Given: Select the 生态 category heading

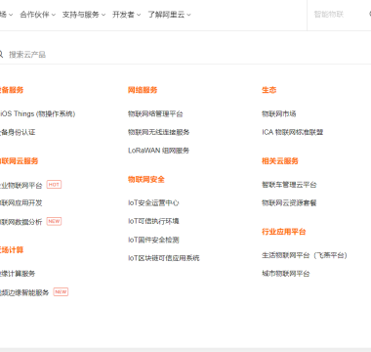Looking at the screenshot, I should [269, 90].
